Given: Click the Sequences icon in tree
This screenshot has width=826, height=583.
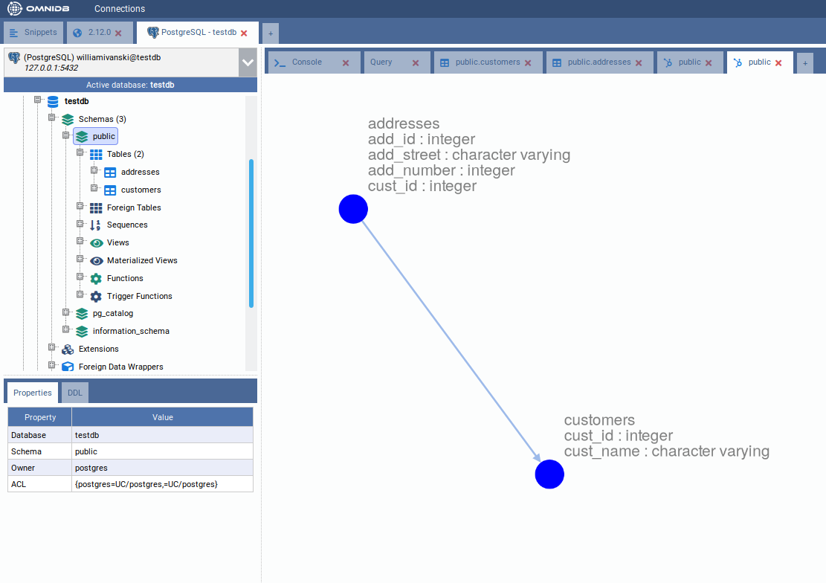Looking at the screenshot, I should coord(96,225).
